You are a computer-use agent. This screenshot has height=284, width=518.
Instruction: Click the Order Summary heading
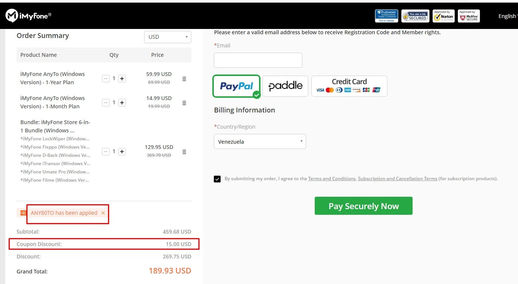pos(43,36)
